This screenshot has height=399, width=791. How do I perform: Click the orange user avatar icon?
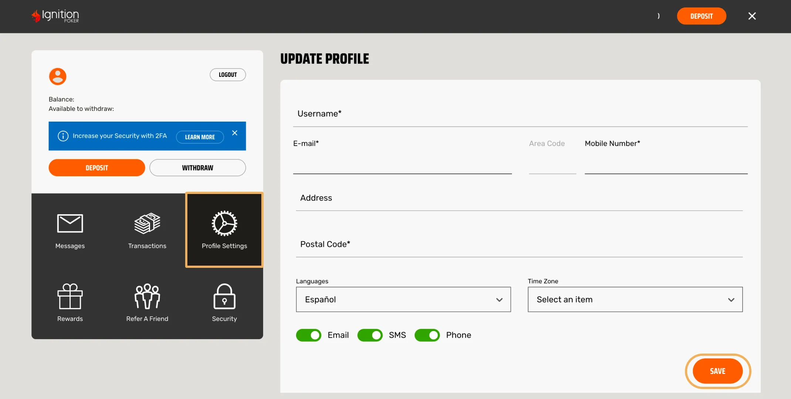[x=58, y=76]
